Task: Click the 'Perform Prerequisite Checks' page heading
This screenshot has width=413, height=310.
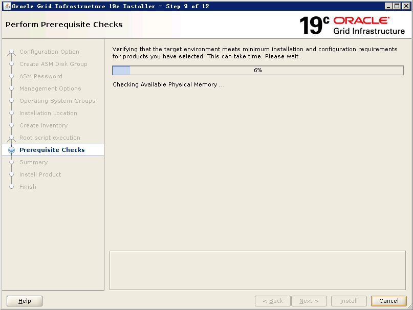Action: [64, 25]
